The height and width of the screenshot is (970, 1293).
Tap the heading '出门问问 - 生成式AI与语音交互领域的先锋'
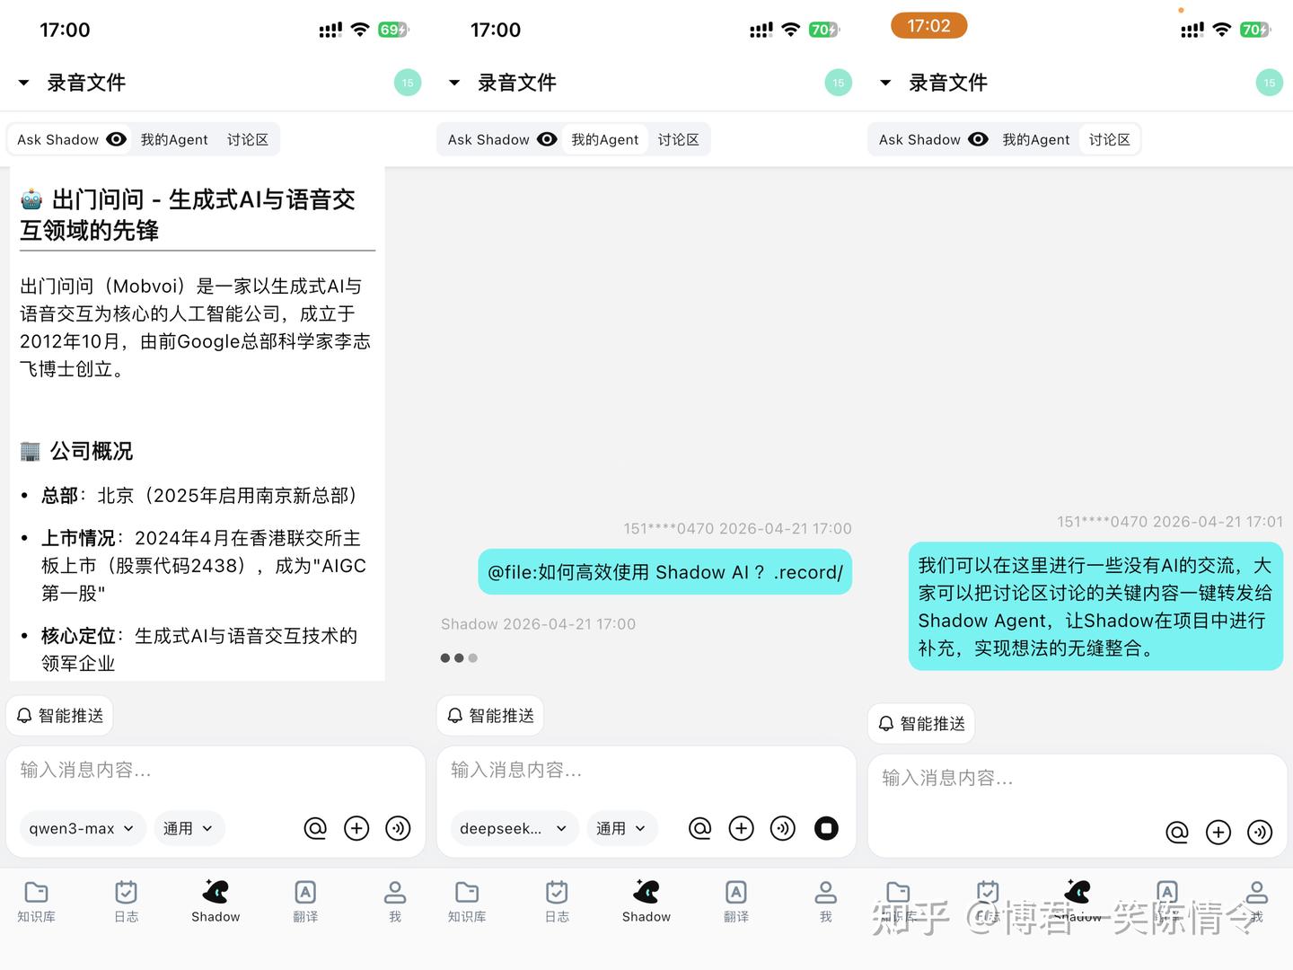[188, 215]
